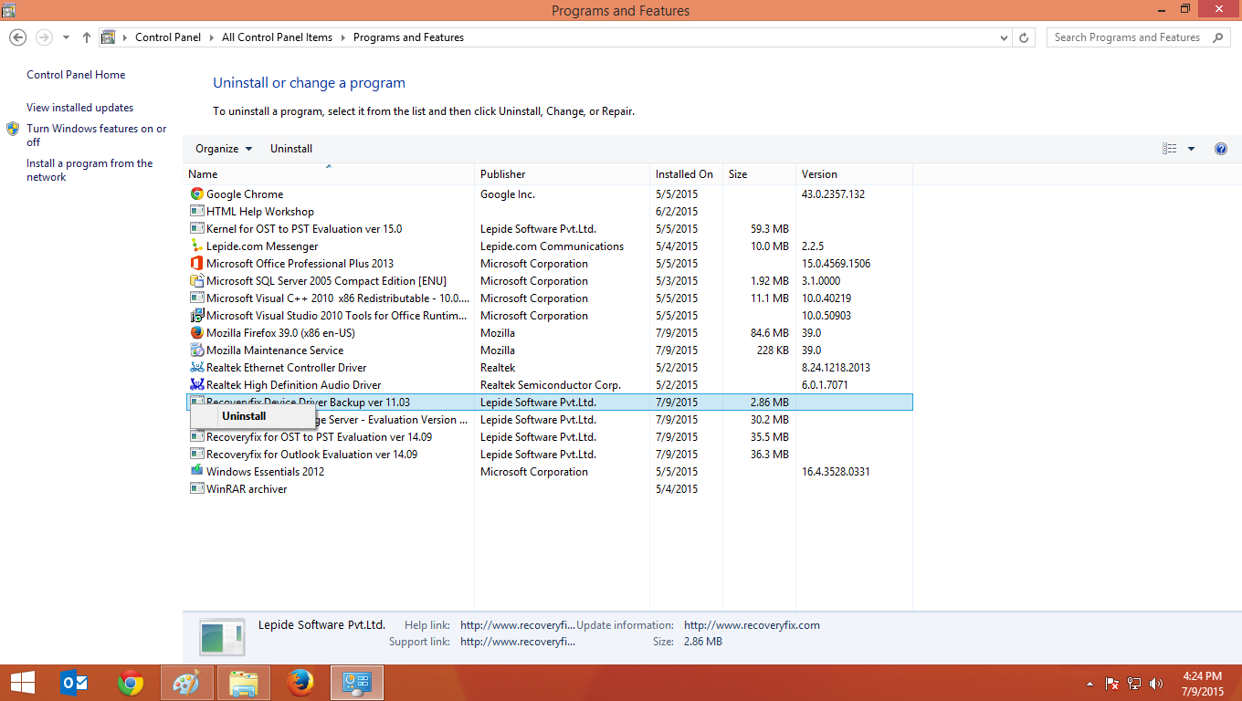The image size is (1242, 701).
Task: Open the View installed updates link
Action: [79, 108]
